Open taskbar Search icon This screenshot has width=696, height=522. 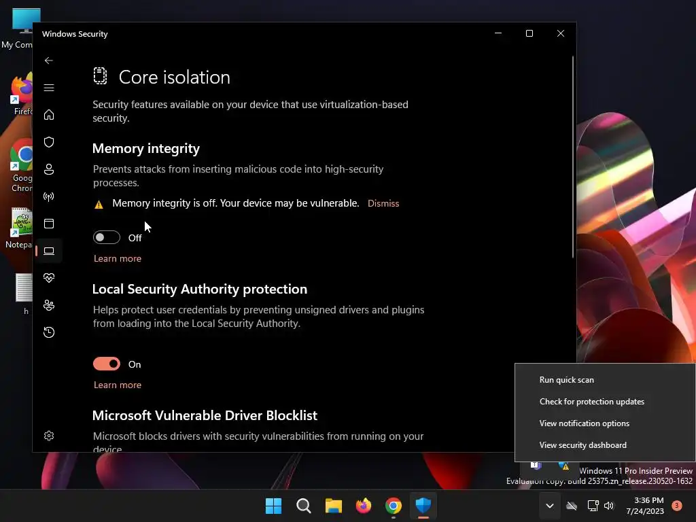click(x=304, y=506)
